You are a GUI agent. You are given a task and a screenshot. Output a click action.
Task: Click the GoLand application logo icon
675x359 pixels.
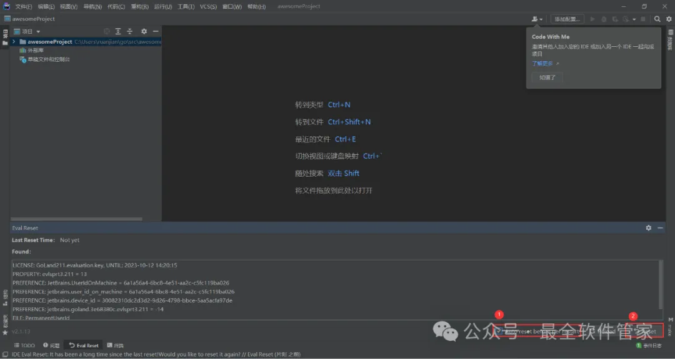pos(6,6)
